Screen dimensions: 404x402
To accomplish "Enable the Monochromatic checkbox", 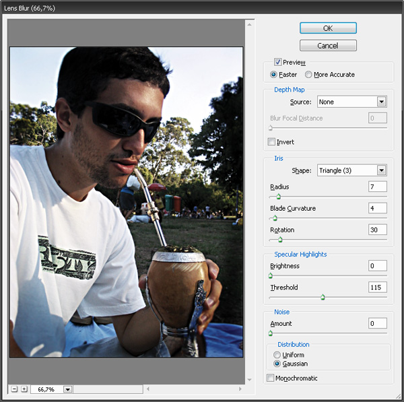I will [x=270, y=378].
